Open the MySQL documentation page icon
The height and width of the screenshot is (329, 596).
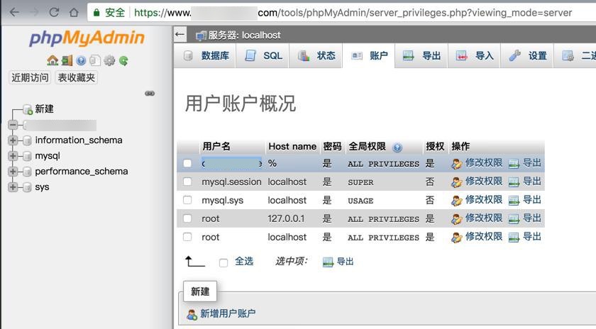pyautogui.click(x=95, y=60)
